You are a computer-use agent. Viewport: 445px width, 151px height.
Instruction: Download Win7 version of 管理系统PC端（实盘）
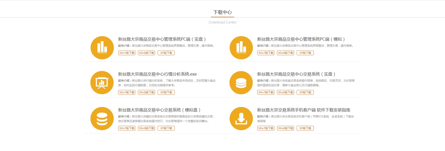127,53
